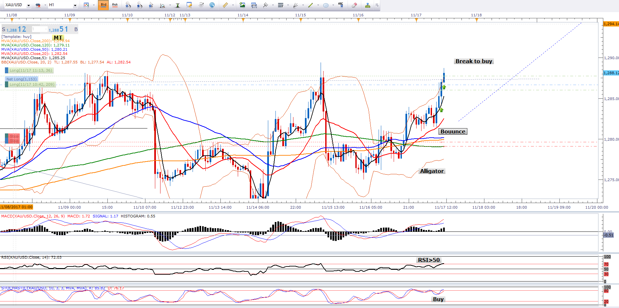Image resolution: width=619 pixels, height=308 pixels.
Task: Click the green trend line drawing tool
Action: pyautogui.click(x=310, y=5)
